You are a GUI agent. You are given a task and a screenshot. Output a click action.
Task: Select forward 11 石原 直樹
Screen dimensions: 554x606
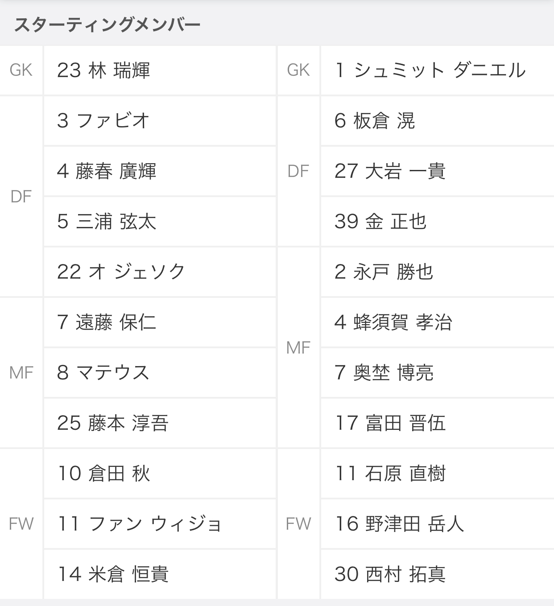(390, 474)
